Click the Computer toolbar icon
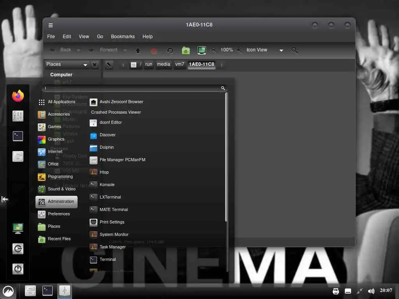 point(202,50)
